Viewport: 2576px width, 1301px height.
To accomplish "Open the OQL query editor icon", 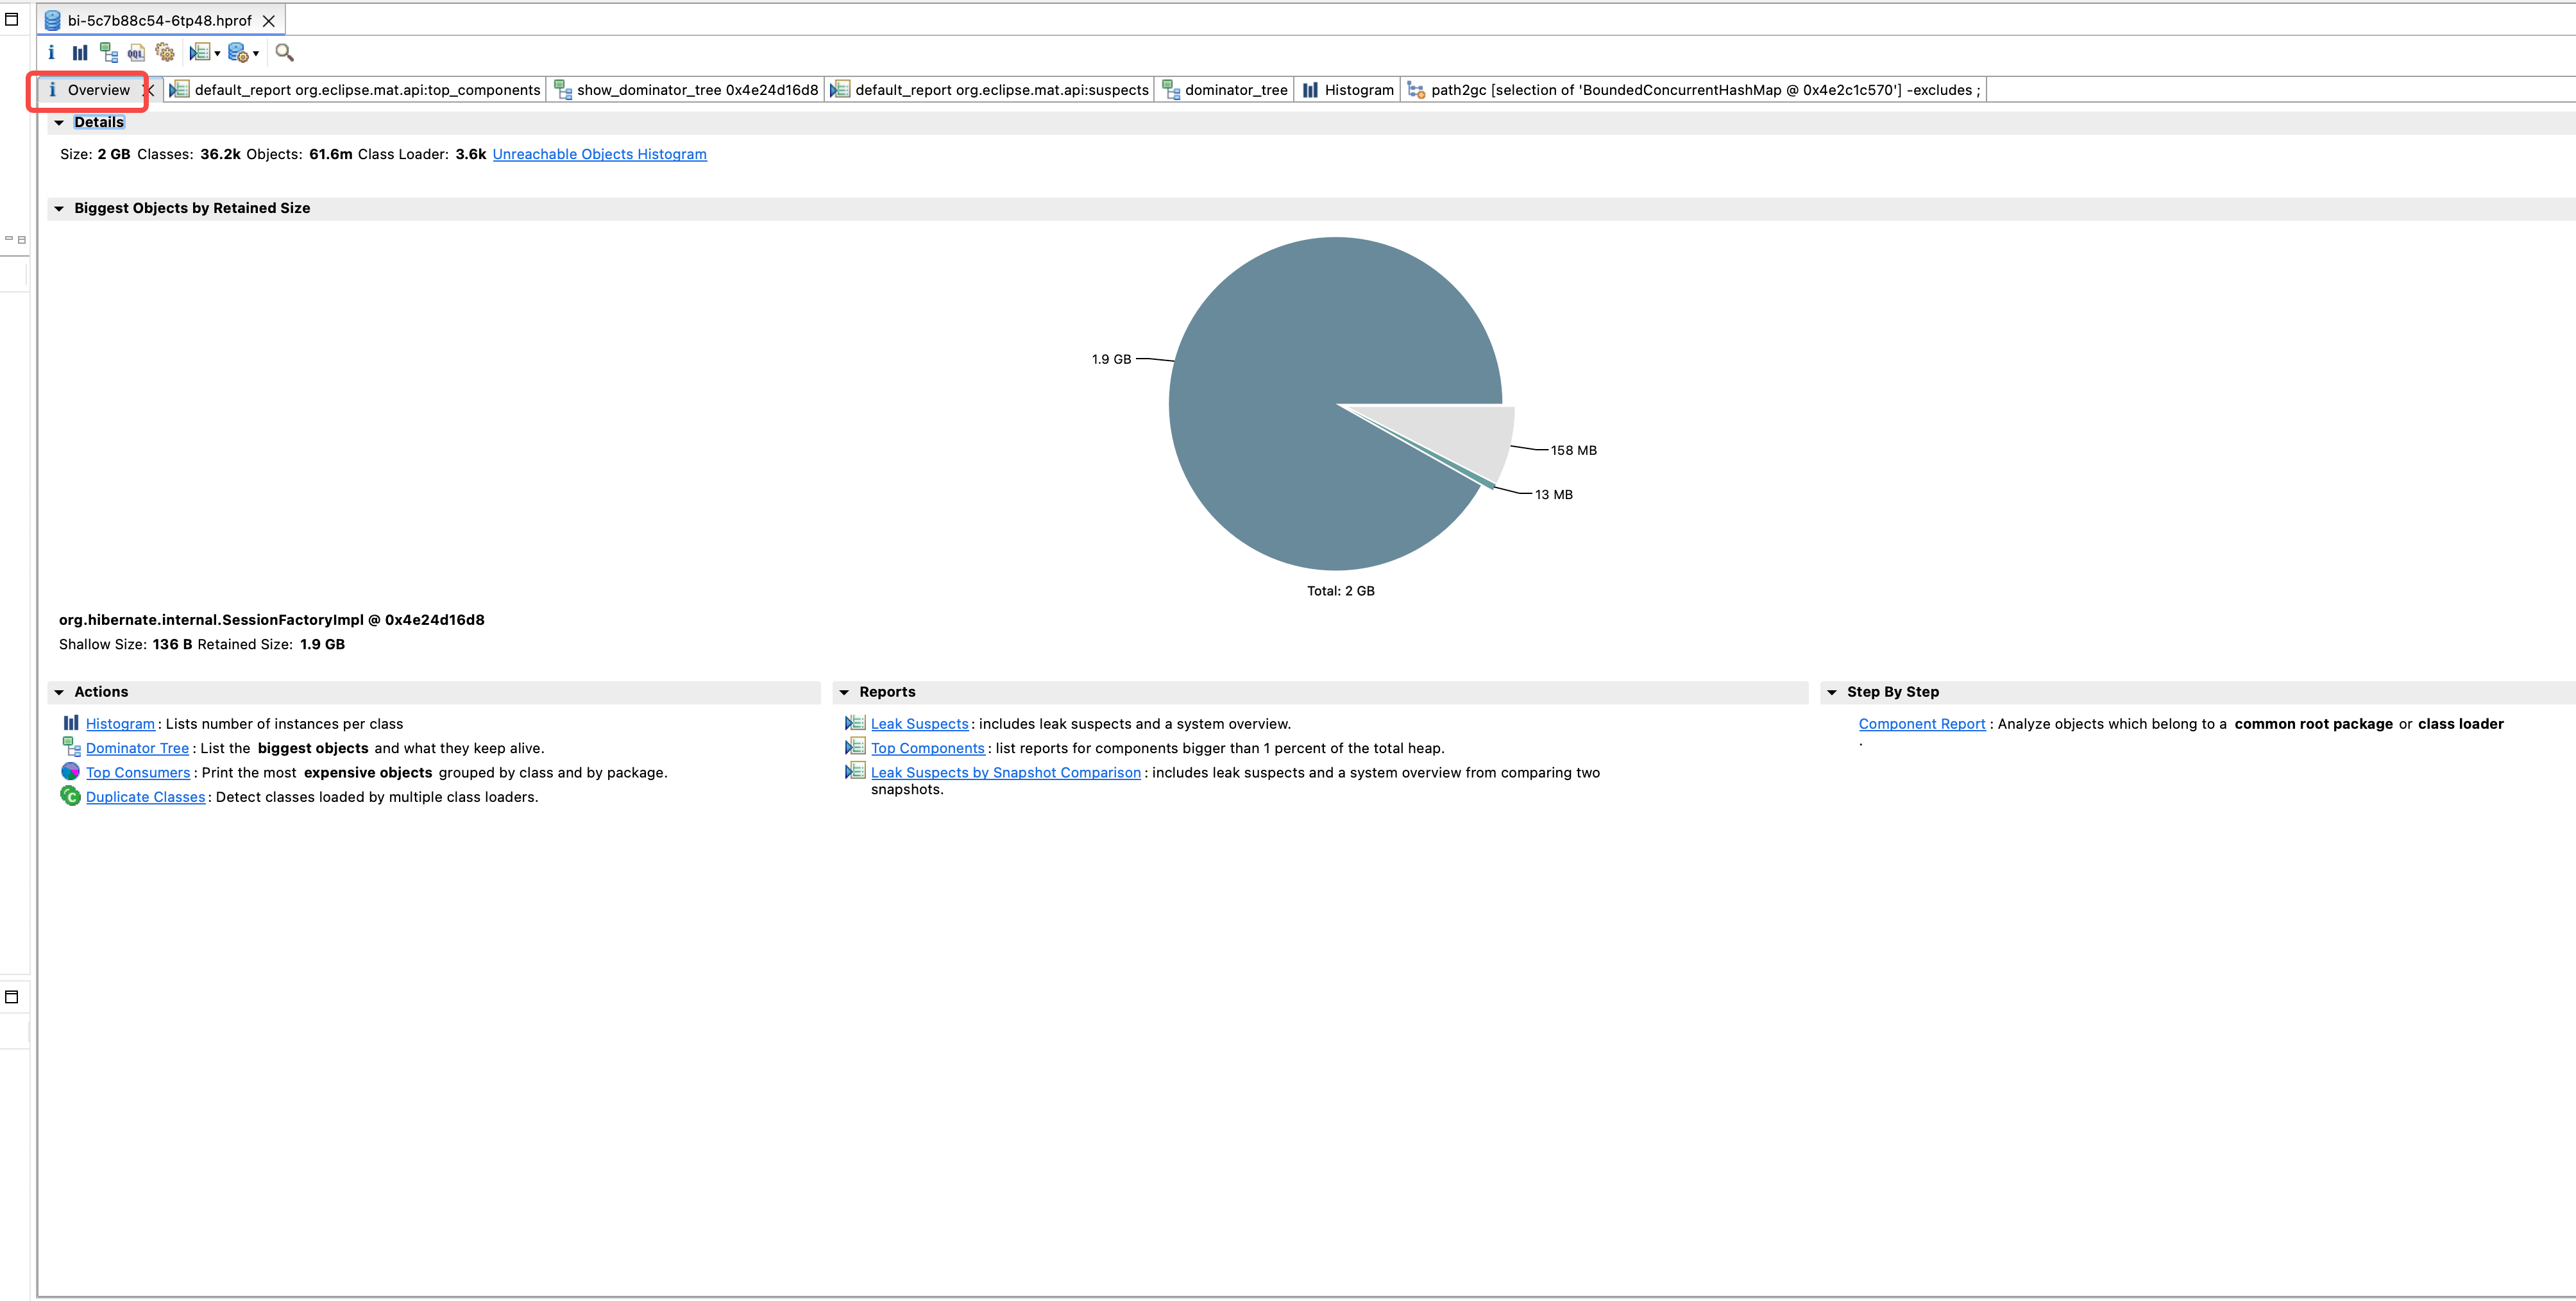I will (136, 53).
